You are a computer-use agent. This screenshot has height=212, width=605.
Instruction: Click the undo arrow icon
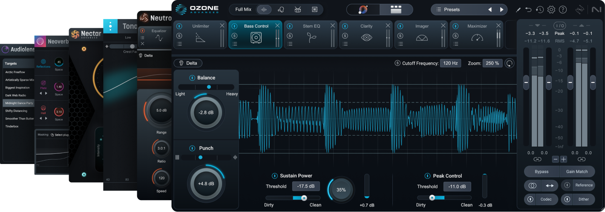pyautogui.click(x=529, y=9)
